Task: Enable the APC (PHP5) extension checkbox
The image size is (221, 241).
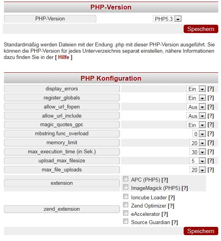Action: click(125, 179)
